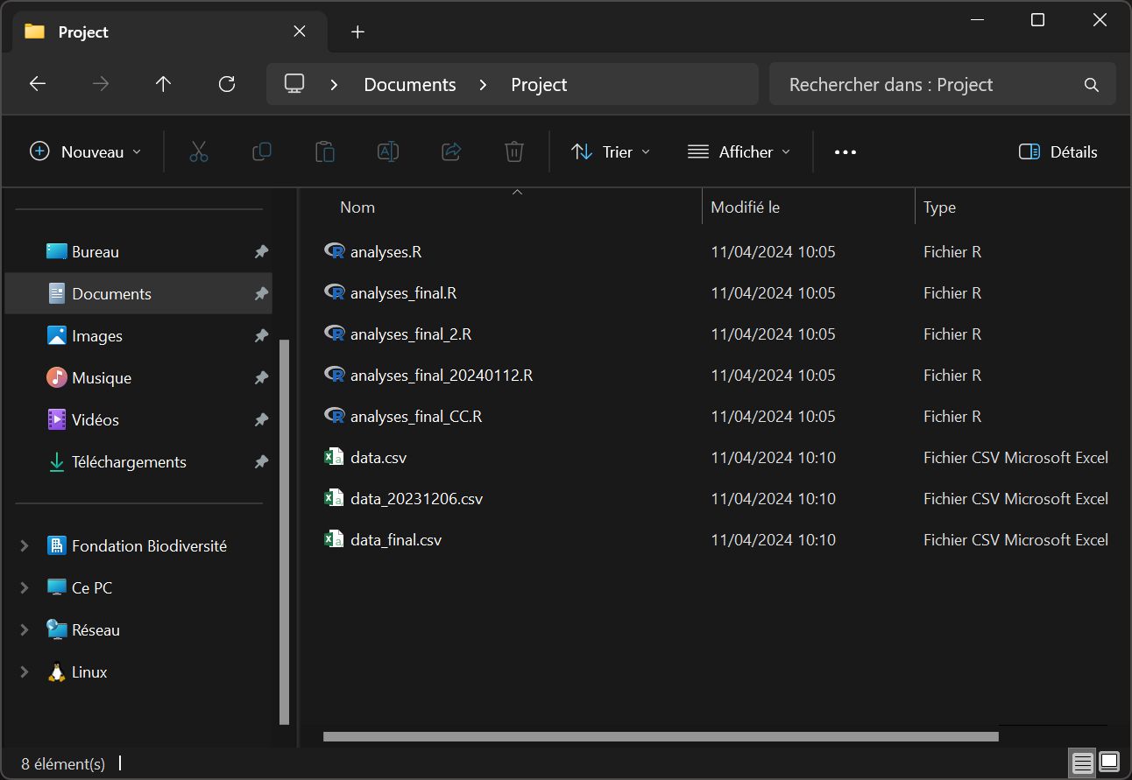
Task: Open a new tab with plus button
Action: click(357, 32)
